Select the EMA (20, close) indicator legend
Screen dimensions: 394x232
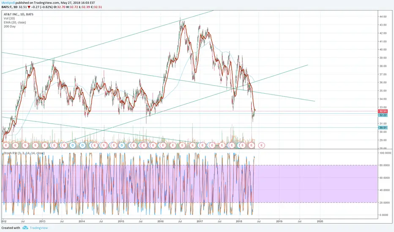tap(14, 22)
